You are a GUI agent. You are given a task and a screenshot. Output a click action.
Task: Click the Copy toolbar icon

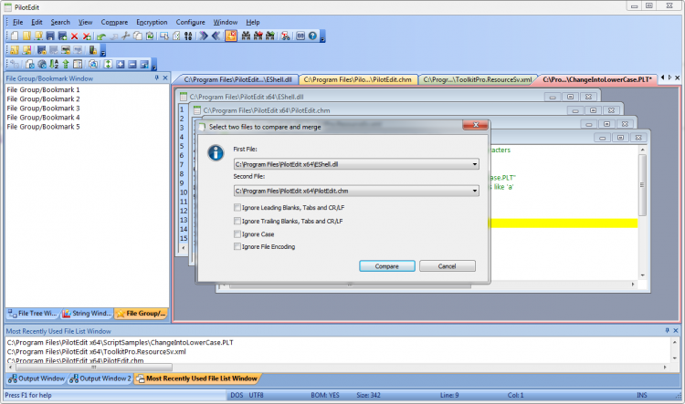pyautogui.click(x=138, y=36)
